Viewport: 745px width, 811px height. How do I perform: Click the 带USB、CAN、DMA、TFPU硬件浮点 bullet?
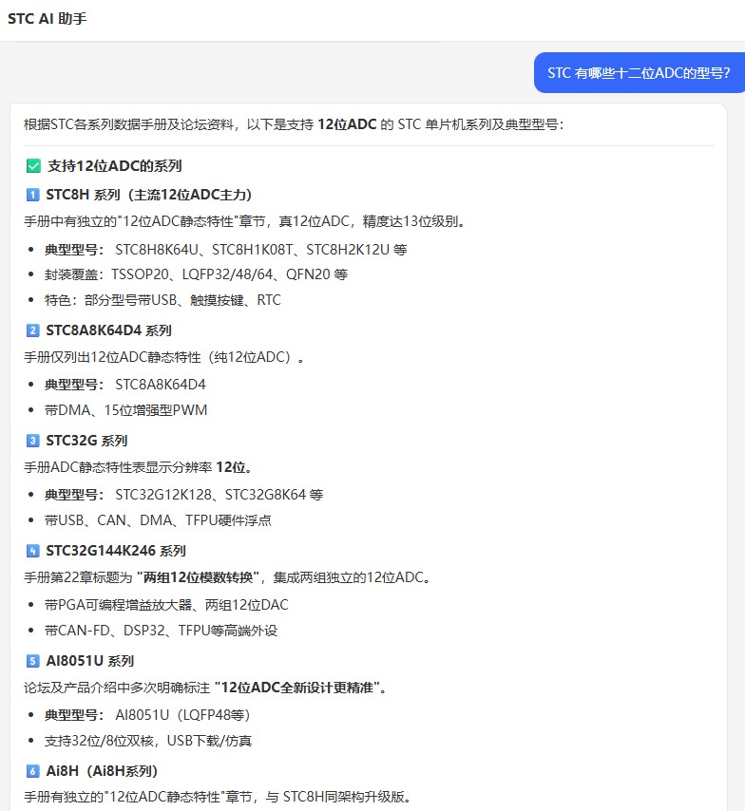(x=158, y=520)
